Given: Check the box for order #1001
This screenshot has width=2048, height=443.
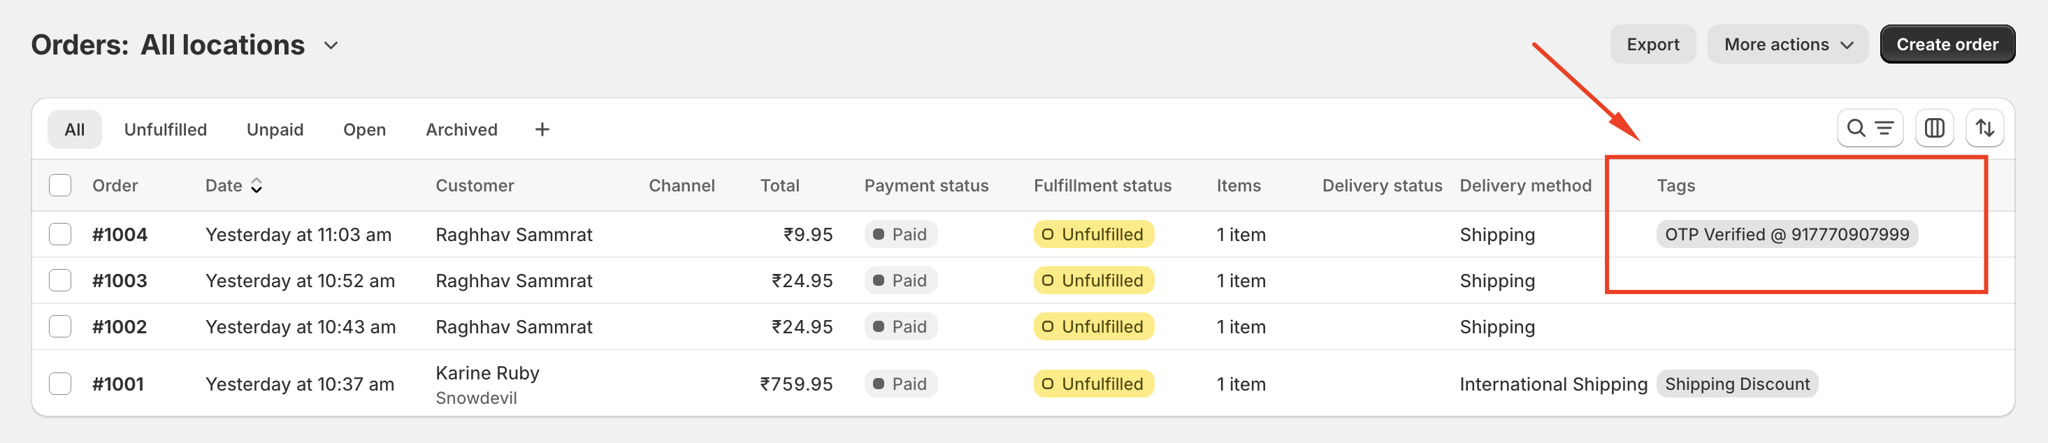Looking at the screenshot, I should (x=59, y=384).
